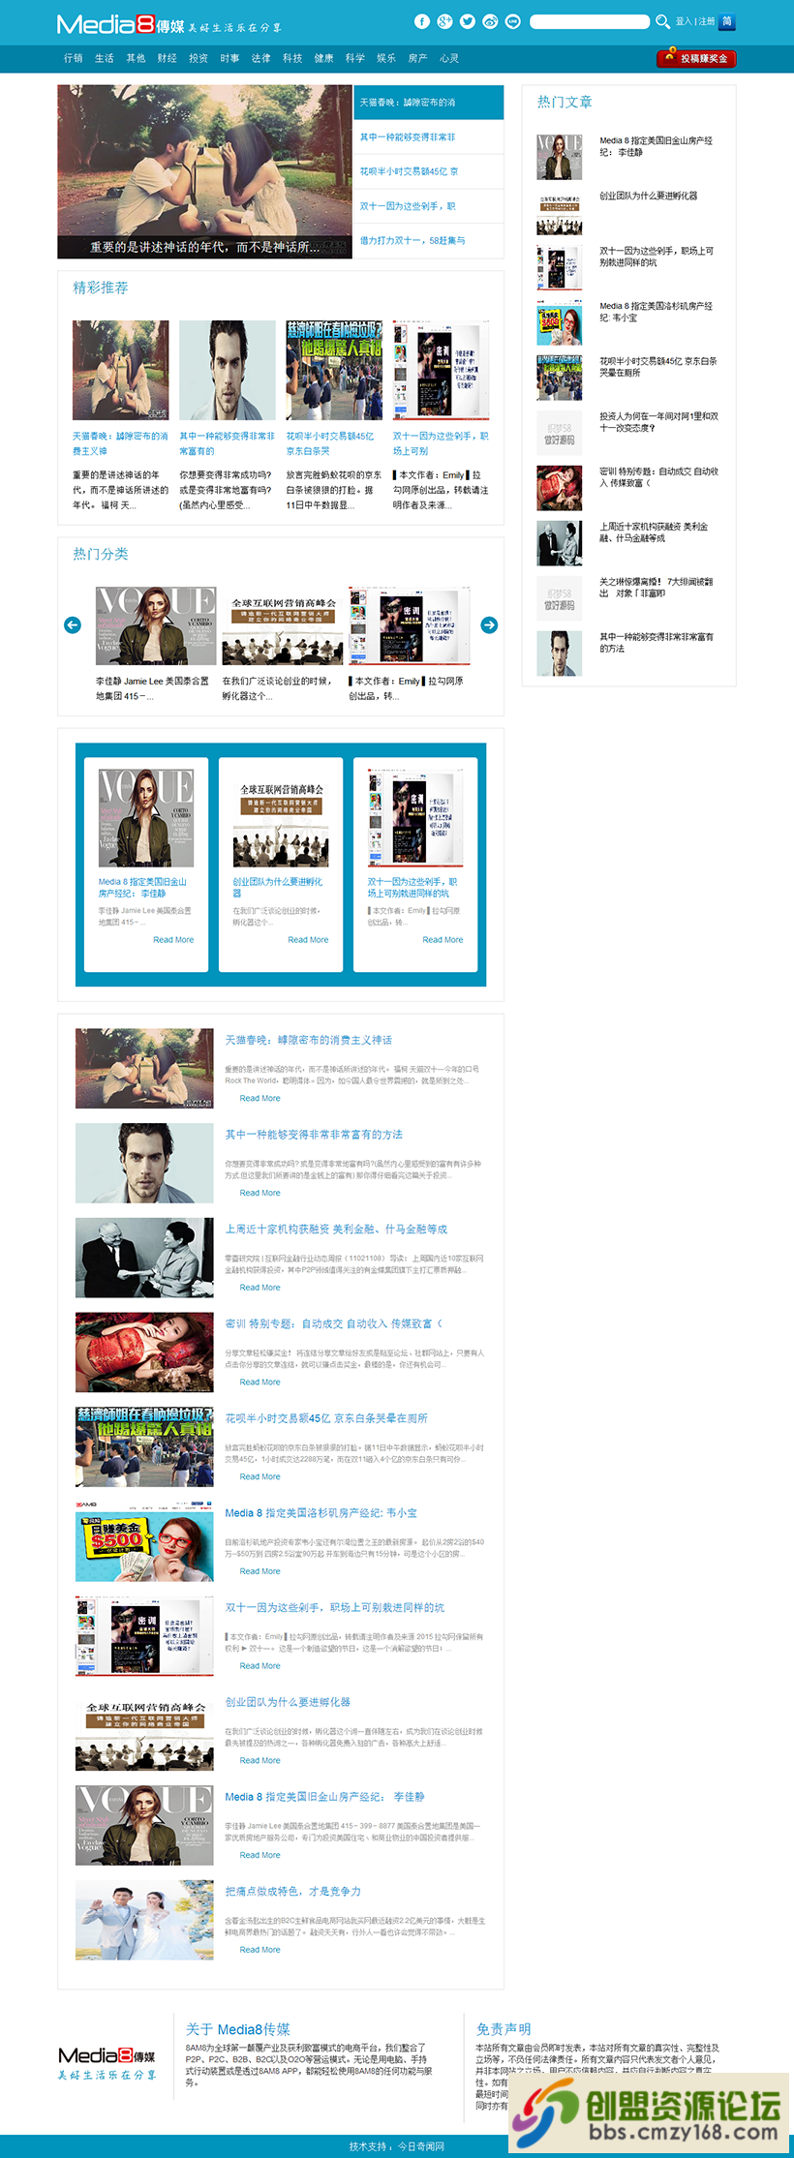Click the 关于 Media8传媒 footer heading

[238, 2029]
